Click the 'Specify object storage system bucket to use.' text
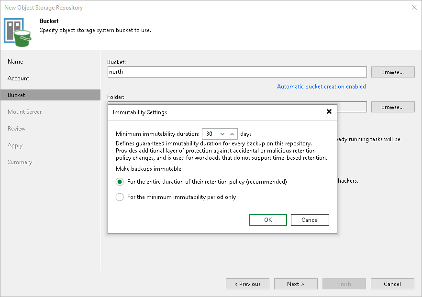The height and width of the screenshot is (297, 422). pos(95,30)
